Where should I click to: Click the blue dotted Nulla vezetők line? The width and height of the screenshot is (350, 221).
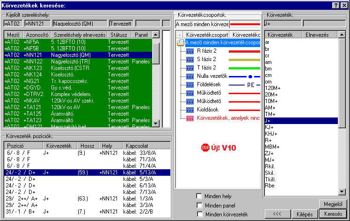(x=244, y=77)
